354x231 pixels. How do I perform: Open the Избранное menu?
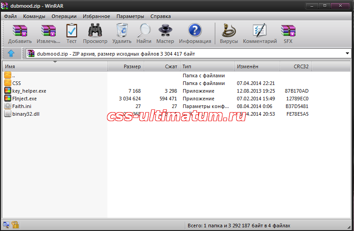pos(97,16)
